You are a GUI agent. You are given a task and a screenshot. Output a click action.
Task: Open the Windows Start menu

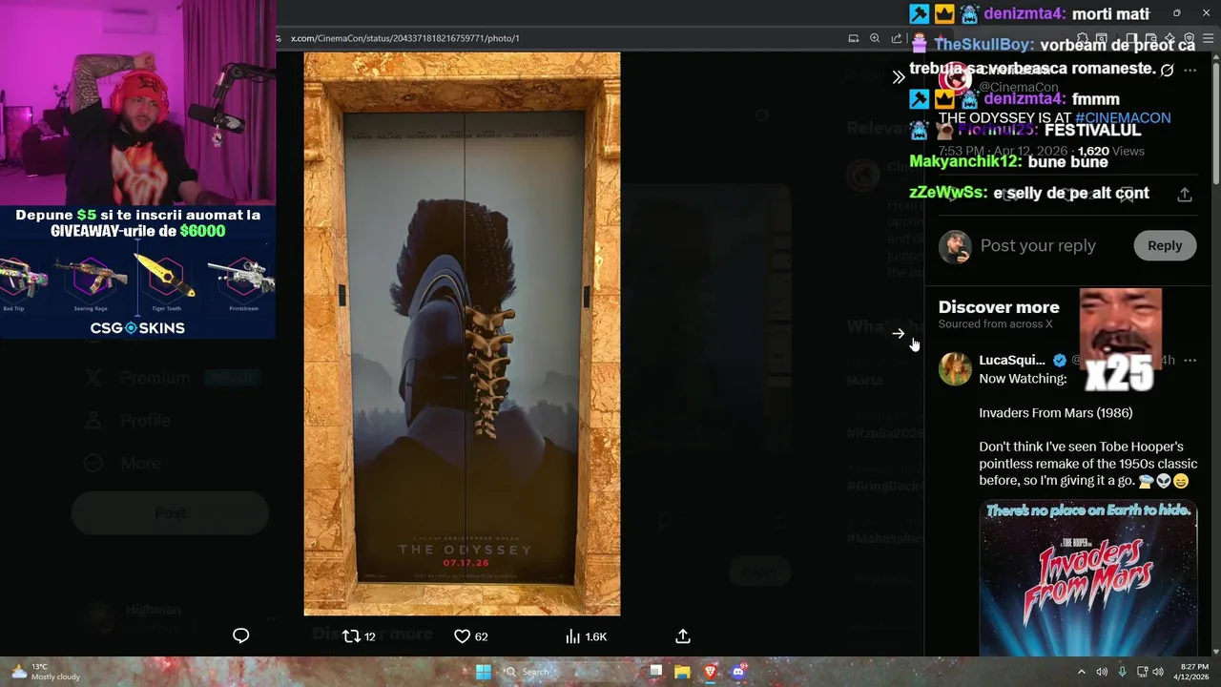(484, 672)
